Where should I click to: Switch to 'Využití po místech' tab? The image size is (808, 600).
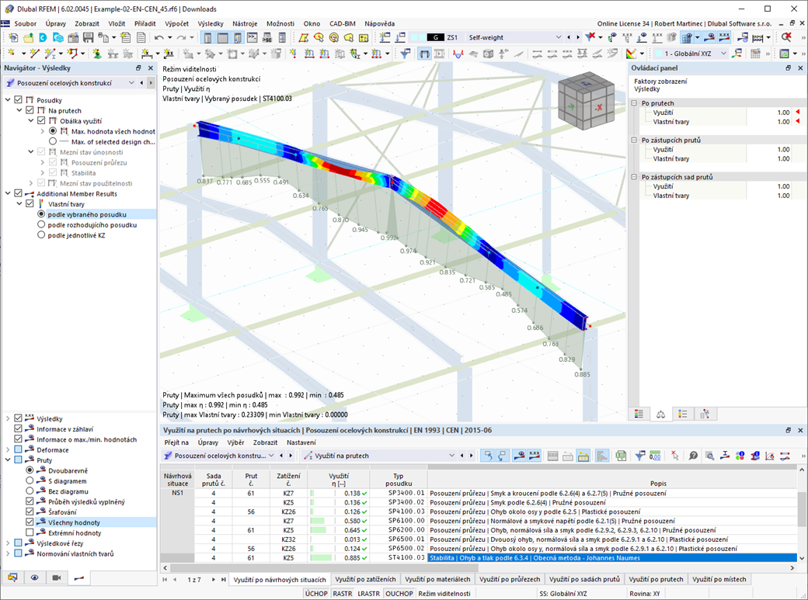(719, 579)
